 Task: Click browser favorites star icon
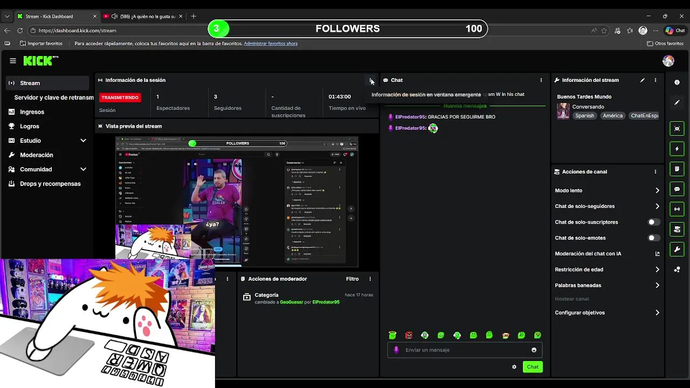coord(604,31)
